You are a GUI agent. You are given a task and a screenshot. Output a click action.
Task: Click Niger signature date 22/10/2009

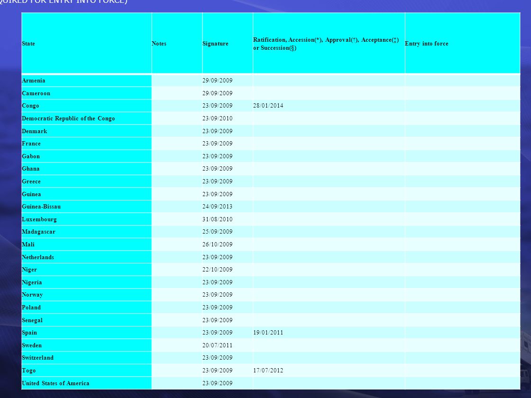tap(218, 270)
